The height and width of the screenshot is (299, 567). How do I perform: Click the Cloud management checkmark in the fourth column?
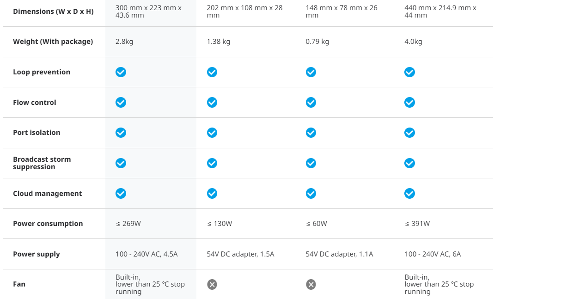pos(409,193)
